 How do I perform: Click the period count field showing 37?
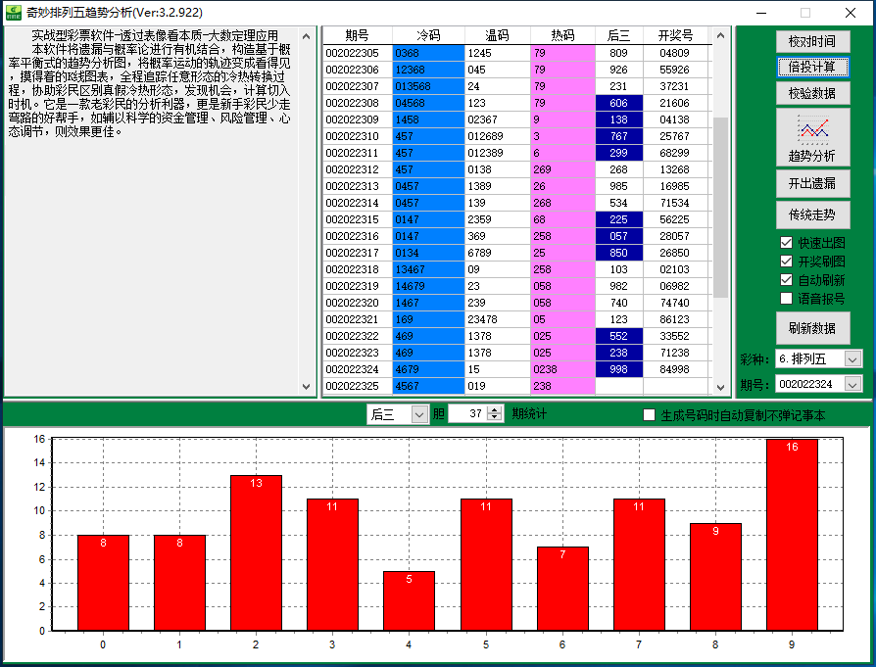(x=466, y=414)
